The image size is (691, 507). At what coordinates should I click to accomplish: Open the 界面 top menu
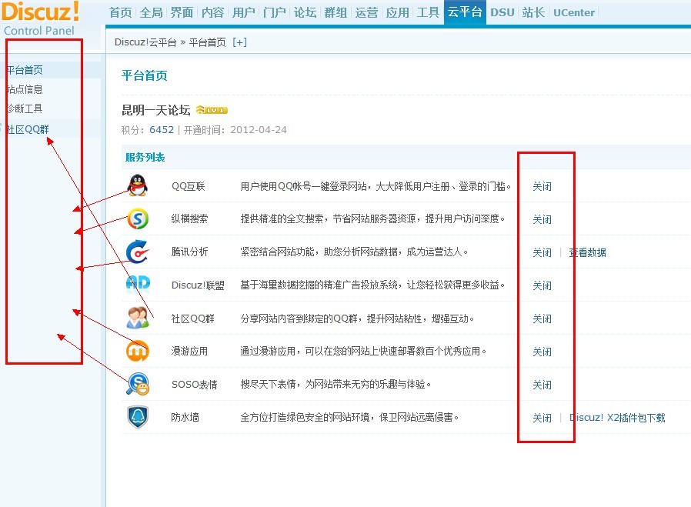(182, 12)
